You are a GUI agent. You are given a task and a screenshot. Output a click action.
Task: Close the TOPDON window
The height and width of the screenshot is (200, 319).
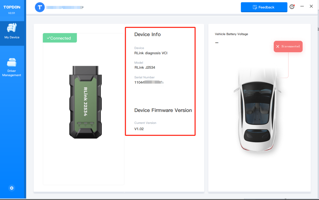tap(311, 6)
